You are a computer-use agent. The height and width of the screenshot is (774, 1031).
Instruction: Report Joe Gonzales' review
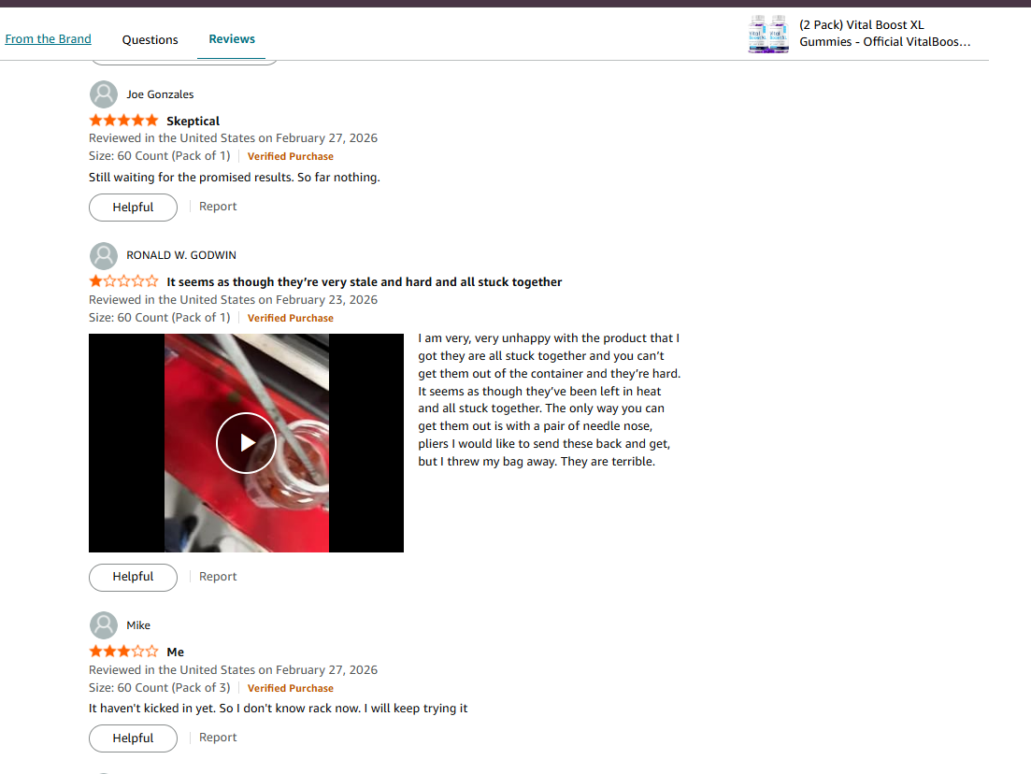pyautogui.click(x=218, y=207)
